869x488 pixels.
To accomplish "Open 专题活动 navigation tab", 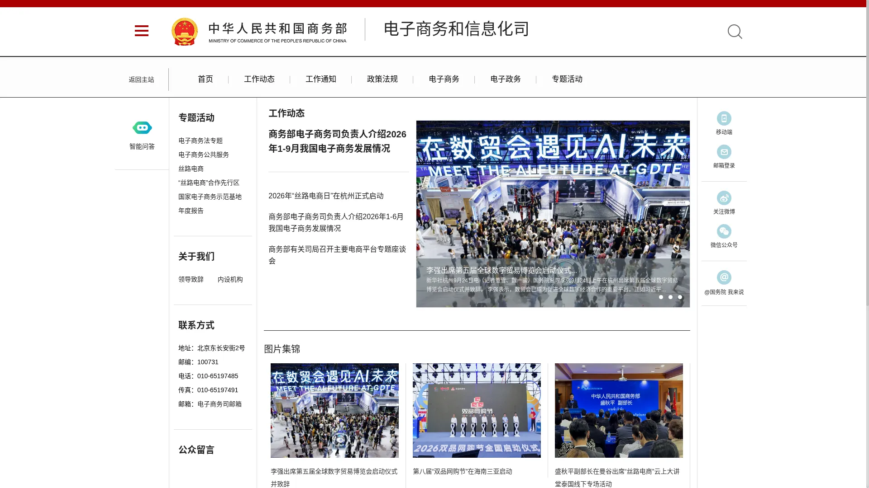I will (x=567, y=79).
